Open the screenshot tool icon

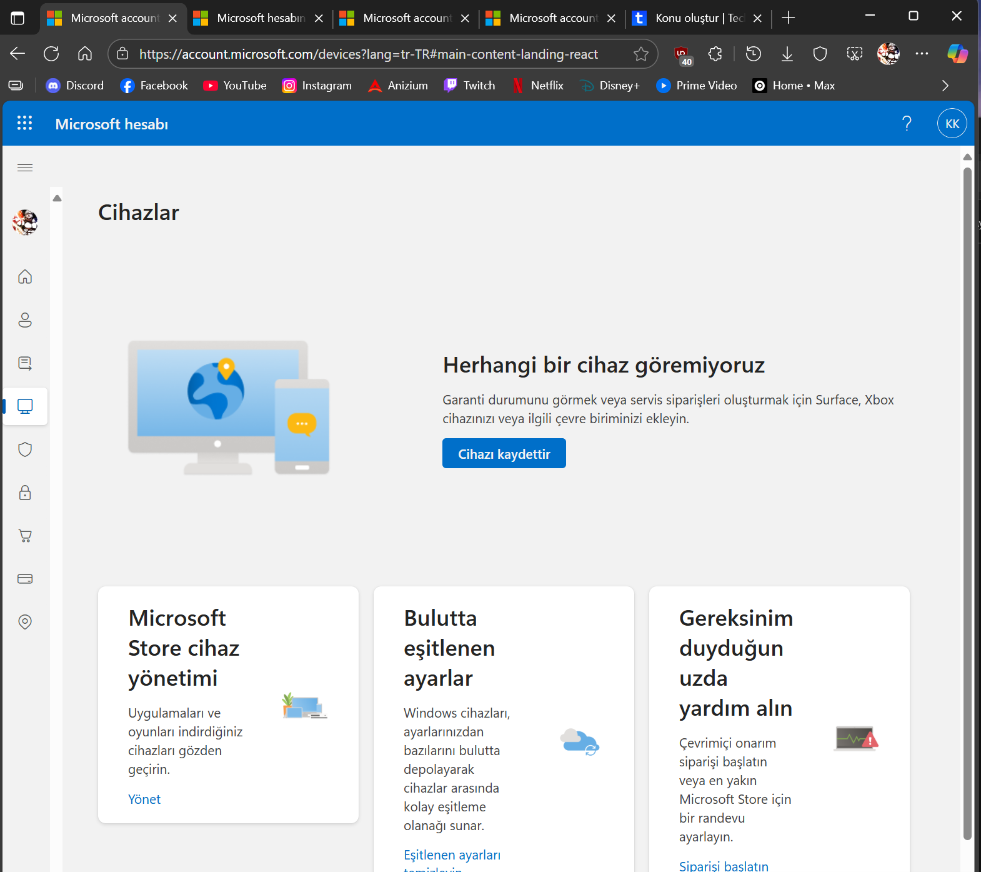(x=854, y=54)
